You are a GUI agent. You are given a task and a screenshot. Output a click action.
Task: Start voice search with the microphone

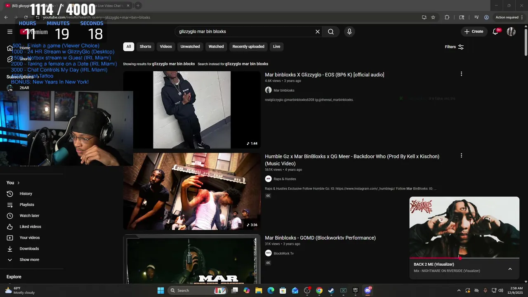(349, 31)
